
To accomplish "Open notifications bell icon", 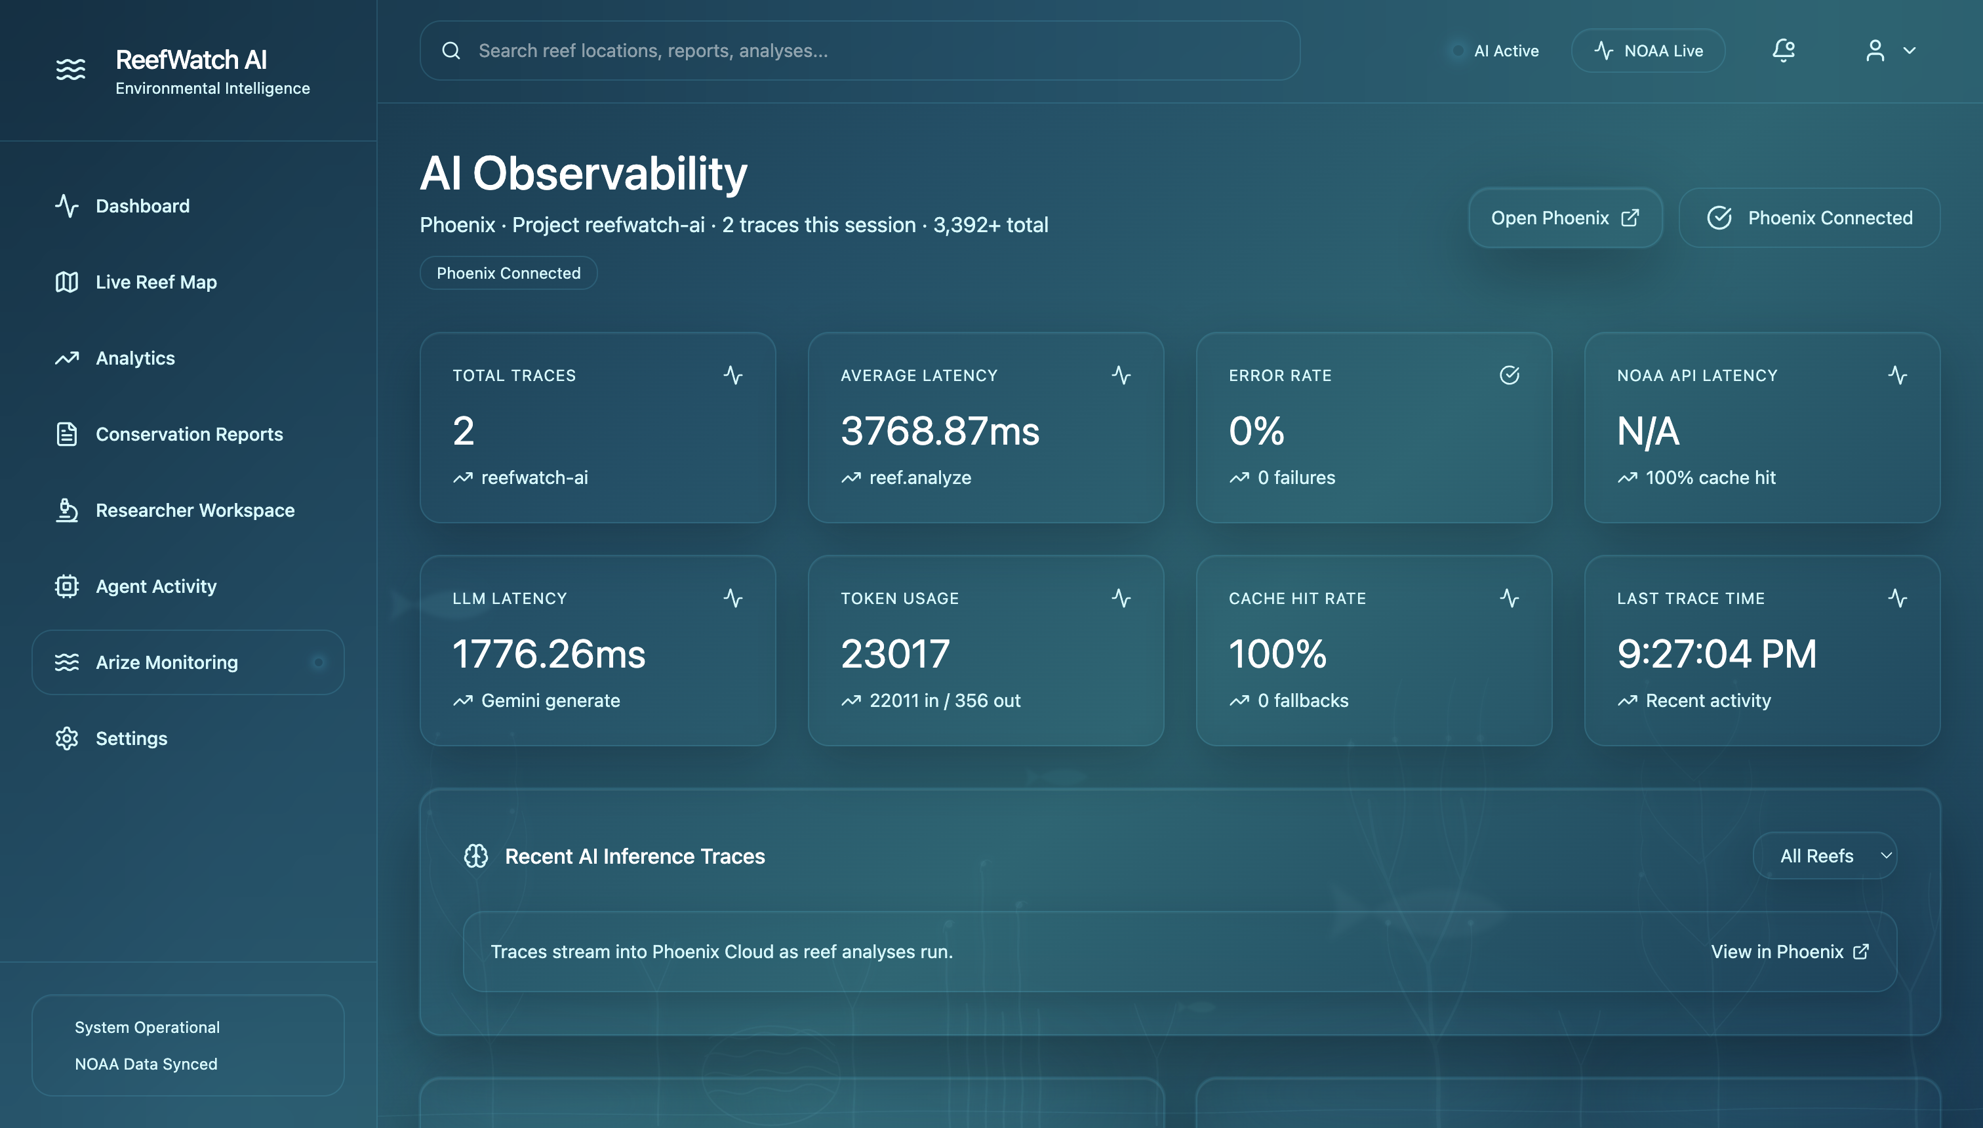I will 1783,50.
